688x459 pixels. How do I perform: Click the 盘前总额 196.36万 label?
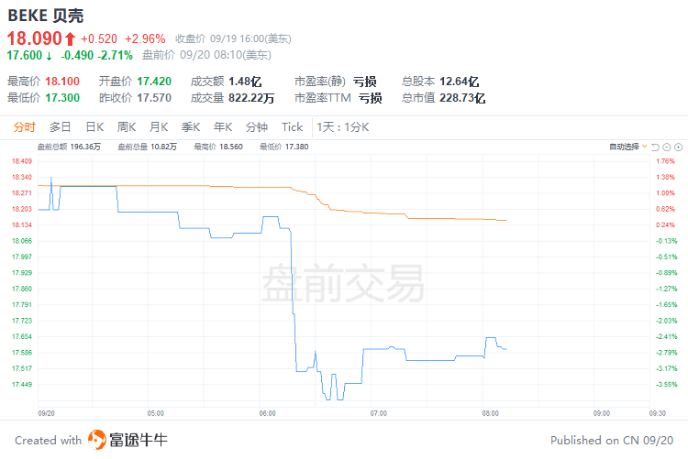click(69, 147)
